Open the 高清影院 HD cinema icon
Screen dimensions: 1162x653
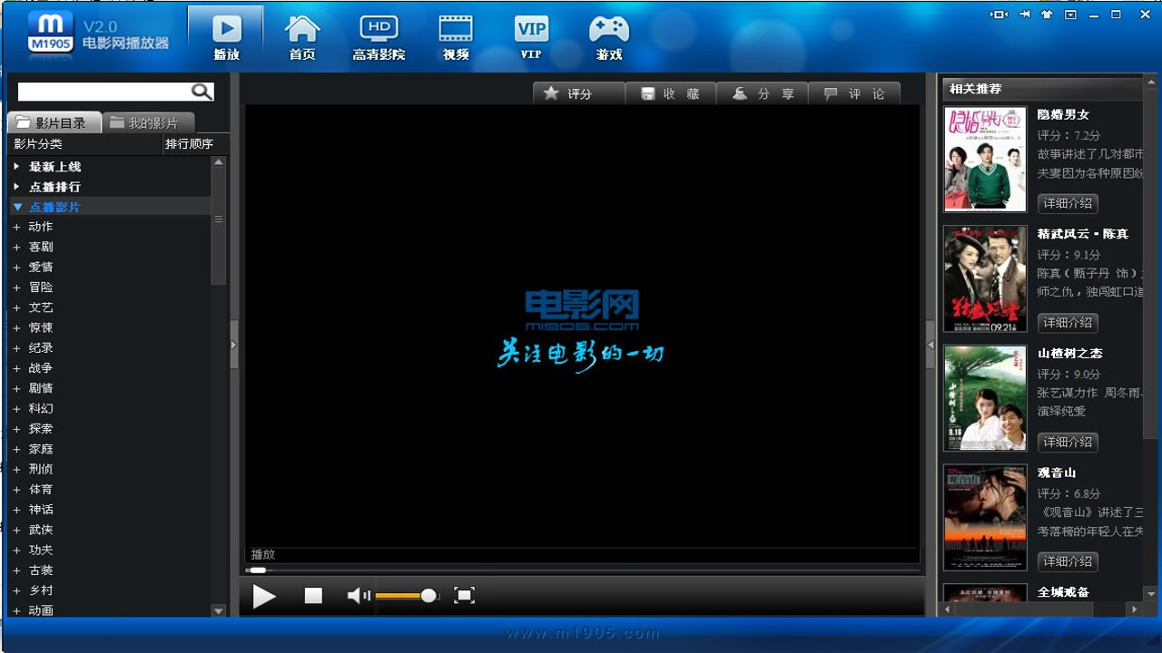379,36
